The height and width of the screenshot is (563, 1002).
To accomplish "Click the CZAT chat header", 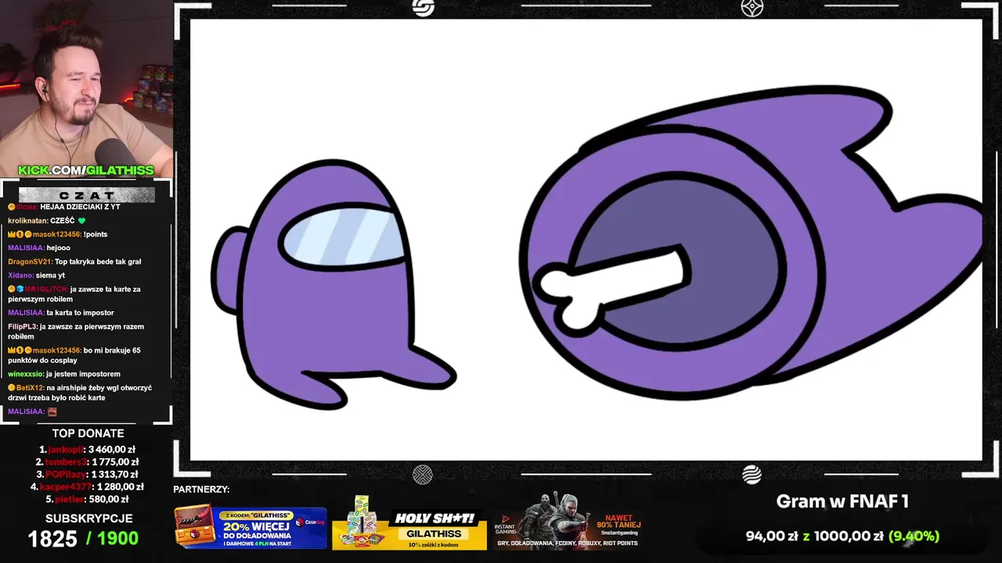I will (x=86, y=195).
